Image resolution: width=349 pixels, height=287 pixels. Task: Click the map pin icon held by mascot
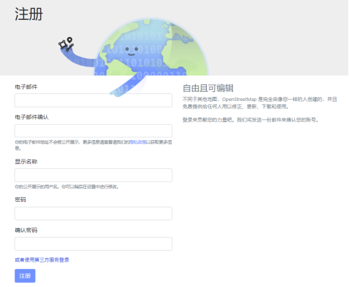coord(69,41)
